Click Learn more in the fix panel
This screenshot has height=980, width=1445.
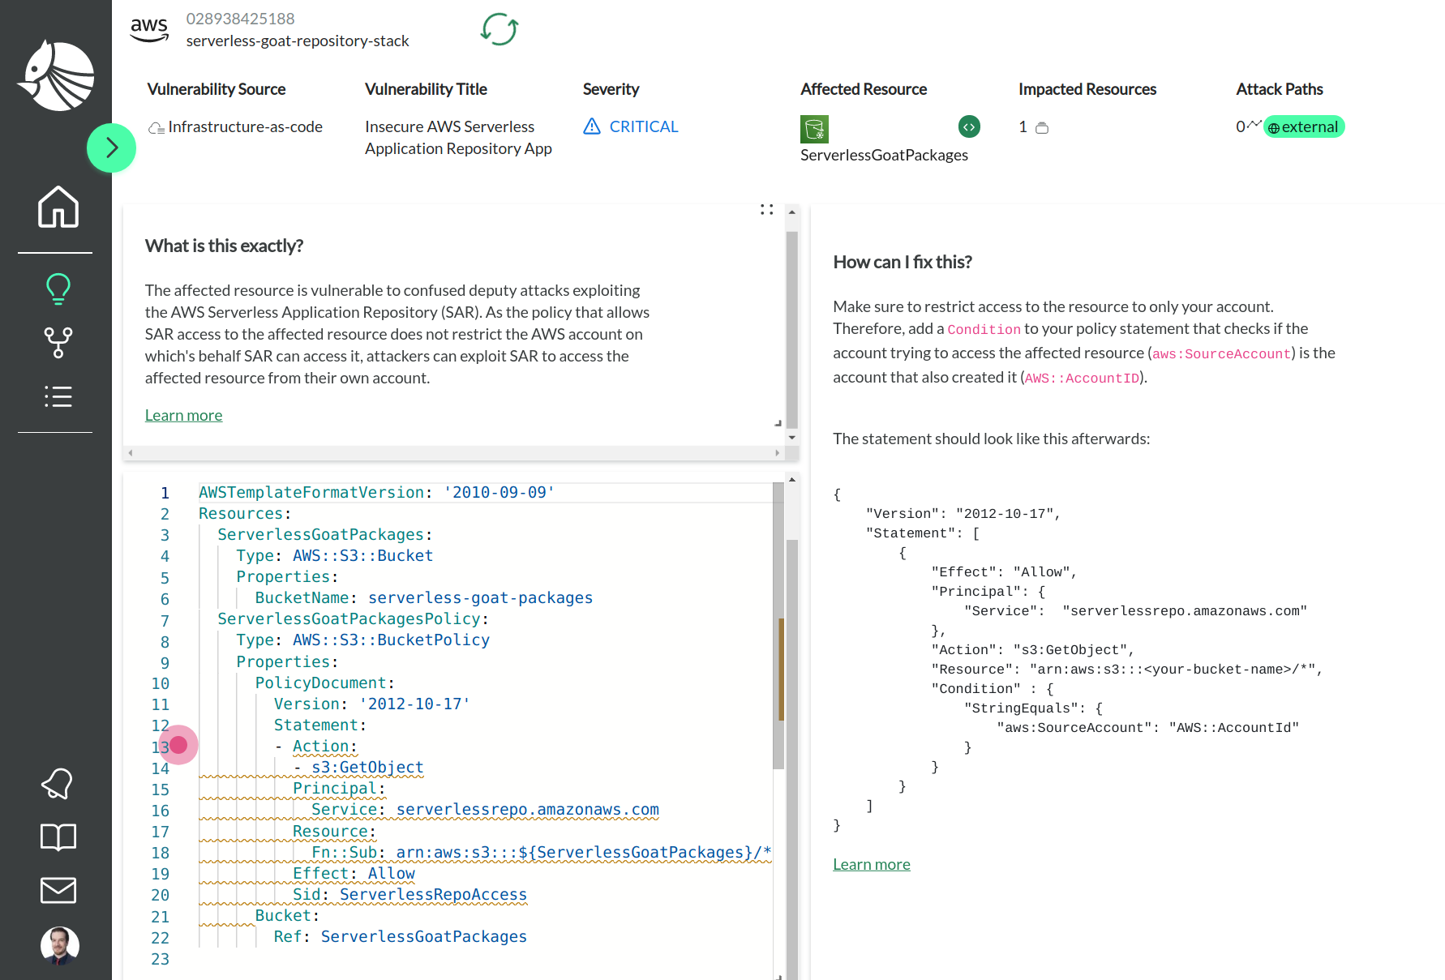pos(872,864)
